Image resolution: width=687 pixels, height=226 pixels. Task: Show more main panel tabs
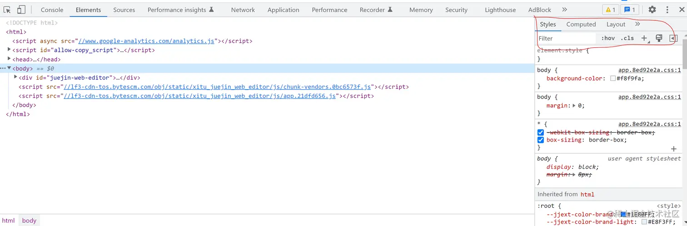pyautogui.click(x=564, y=10)
